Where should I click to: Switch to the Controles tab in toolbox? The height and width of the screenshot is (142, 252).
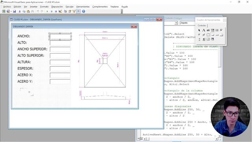pyautogui.click(x=202, y=25)
